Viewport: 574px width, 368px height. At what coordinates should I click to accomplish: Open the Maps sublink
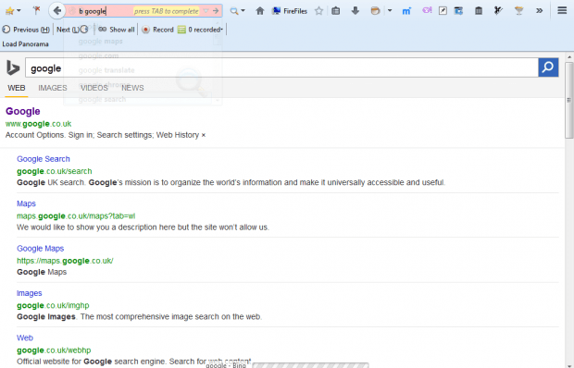point(26,203)
